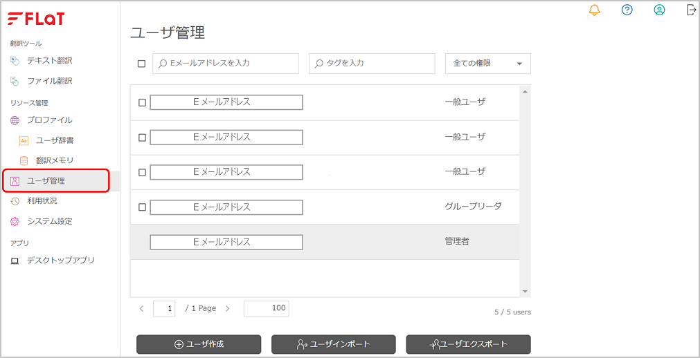Open 利用状況 usage page
Screen dimensions: 700x358
[42, 200]
